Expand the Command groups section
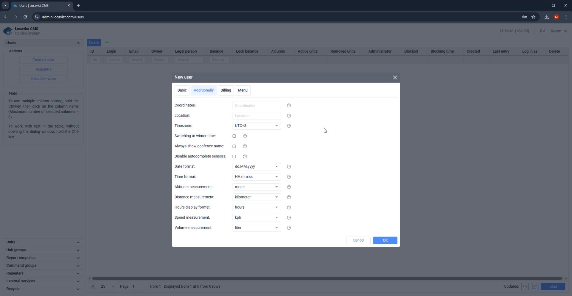This screenshot has width=572, height=296. click(x=43, y=266)
